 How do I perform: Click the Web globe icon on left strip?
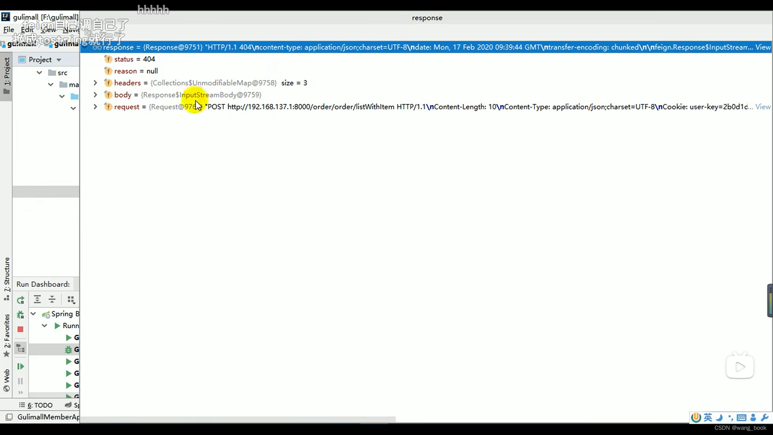point(6,389)
